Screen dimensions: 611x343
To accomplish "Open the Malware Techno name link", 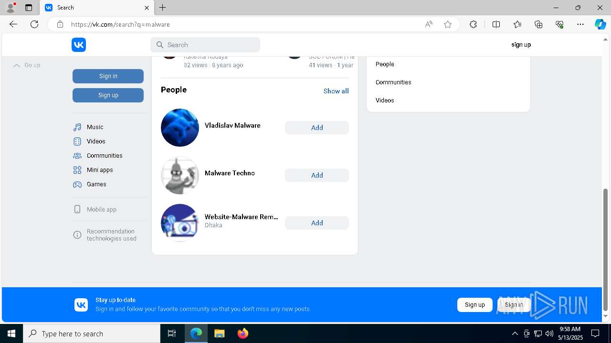I will [x=230, y=173].
